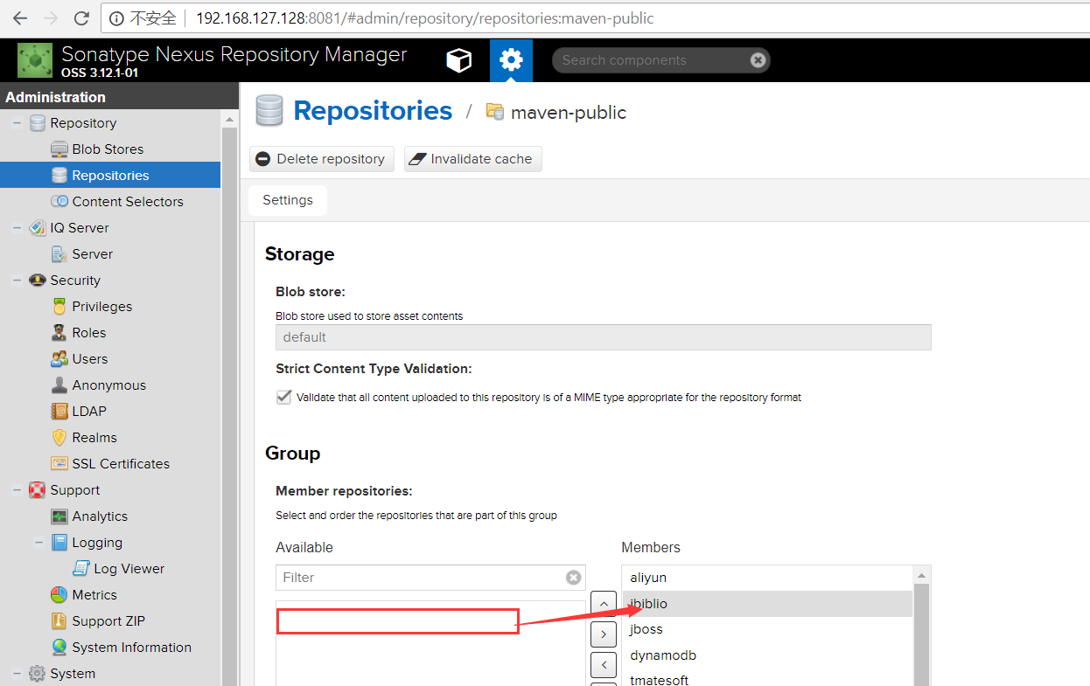Click Invalidate cache button
The image size is (1090, 686).
point(472,159)
